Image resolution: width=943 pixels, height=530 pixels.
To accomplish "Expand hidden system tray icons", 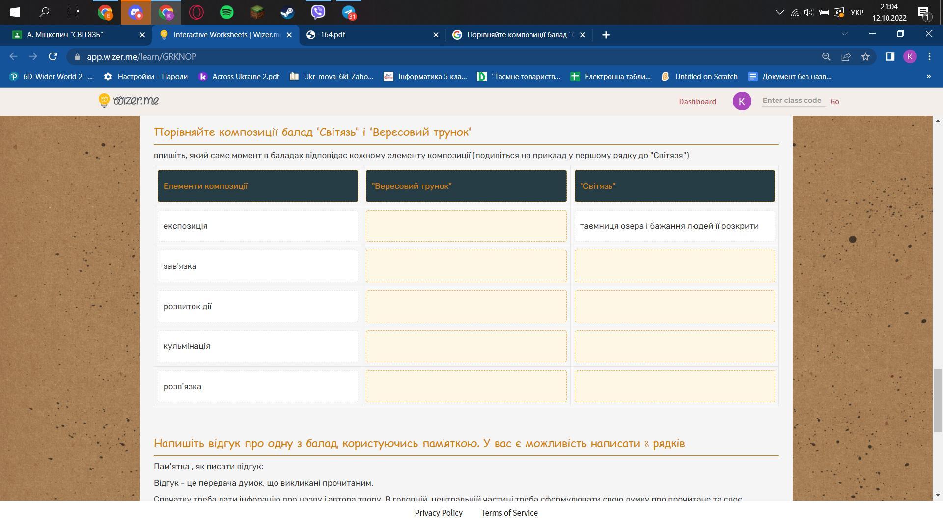I will tap(779, 12).
